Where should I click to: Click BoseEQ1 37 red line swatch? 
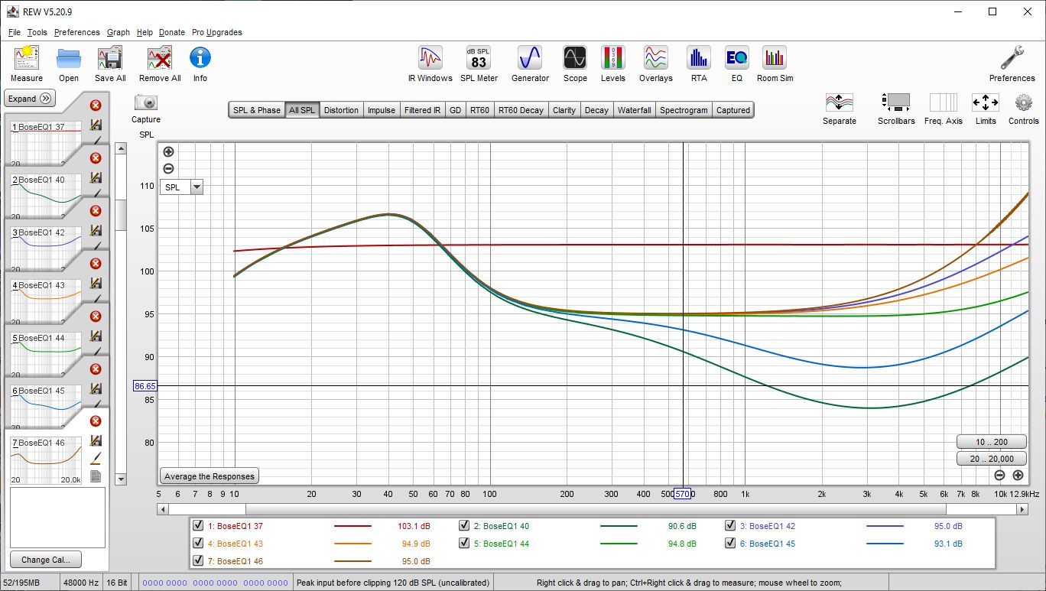(x=352, y=526)
